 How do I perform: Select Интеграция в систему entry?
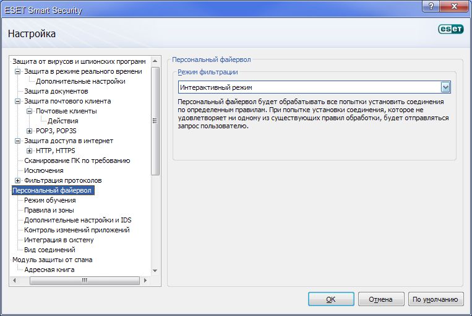(x=59, y=240)
